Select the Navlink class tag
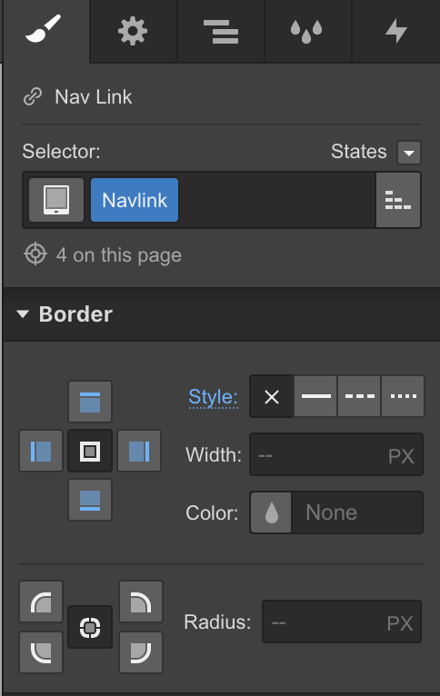 [135, 200]
